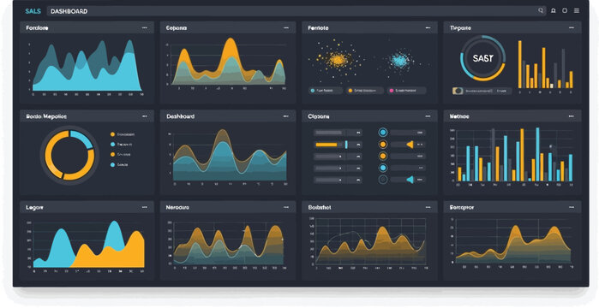Click the 'Tiepane' panel title
The image size is (599, 308).
[460, 28]
